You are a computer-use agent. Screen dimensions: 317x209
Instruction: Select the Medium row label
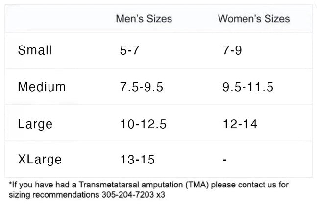(x=42, y=87)
